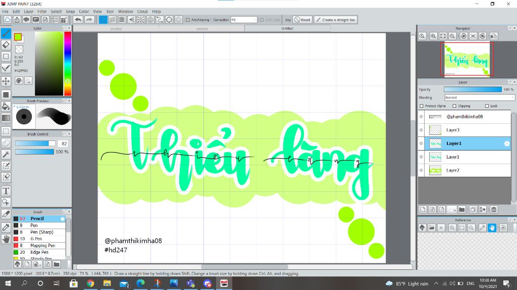517x290 pixels.
Task: Enable the grid snap guide icon
Action: (122, 20)
